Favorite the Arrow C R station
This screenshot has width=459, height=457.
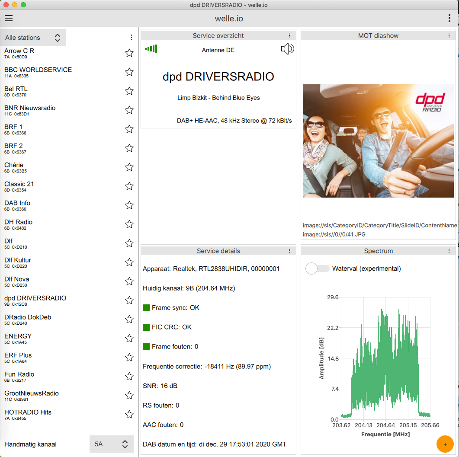(x=129, y=53)
